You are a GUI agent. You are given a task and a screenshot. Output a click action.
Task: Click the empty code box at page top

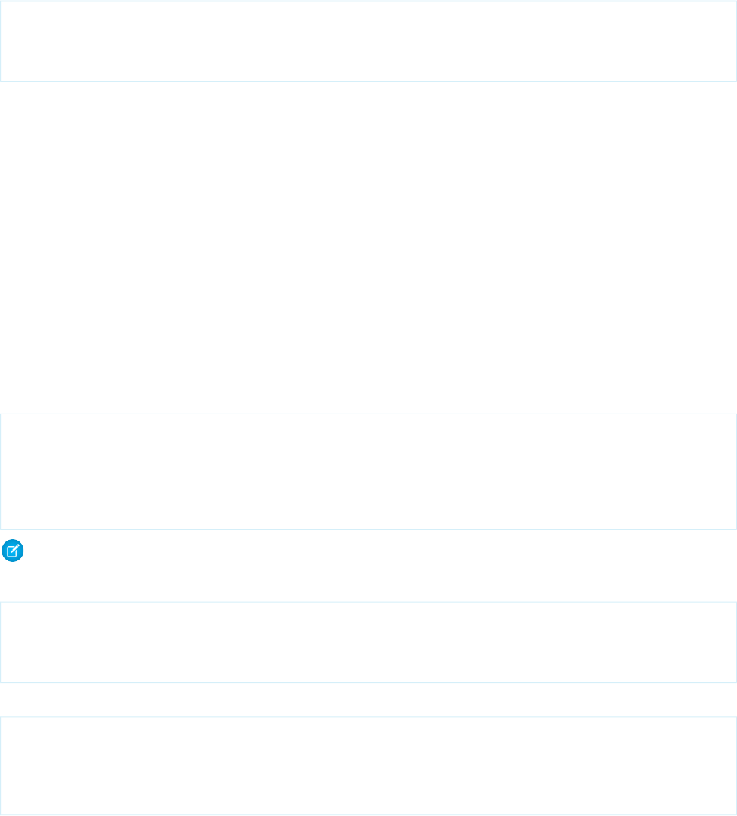pos(368,40)
